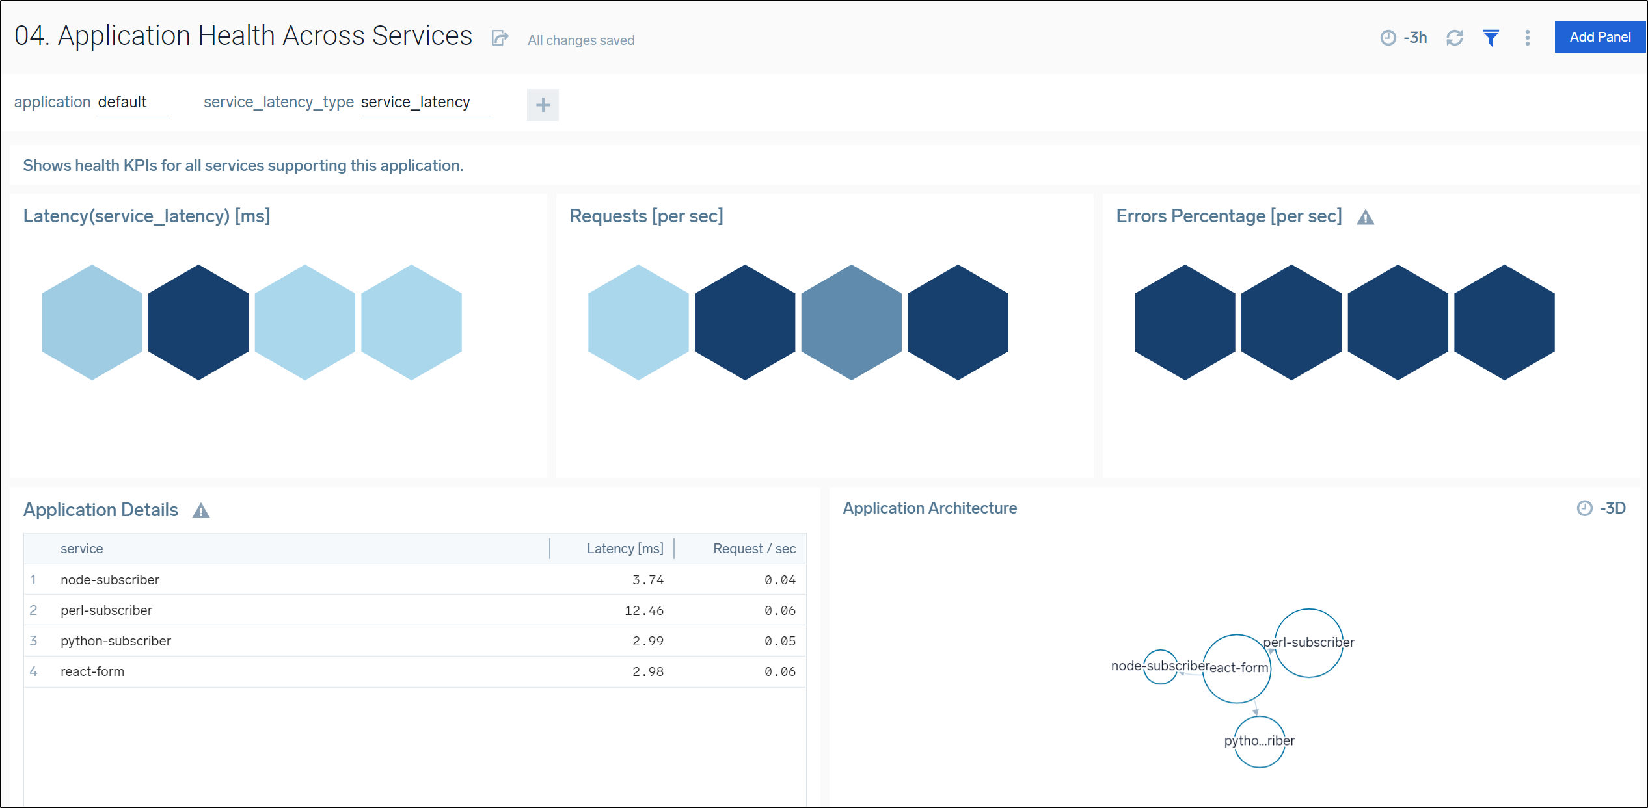Image resolution: width=1648 pixels, height=808 pixels.
Task: Click the last hexagon in Requests panel
Action: (x=958, y=322)
